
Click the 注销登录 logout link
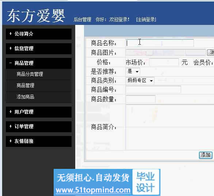[x=146, y=19]
